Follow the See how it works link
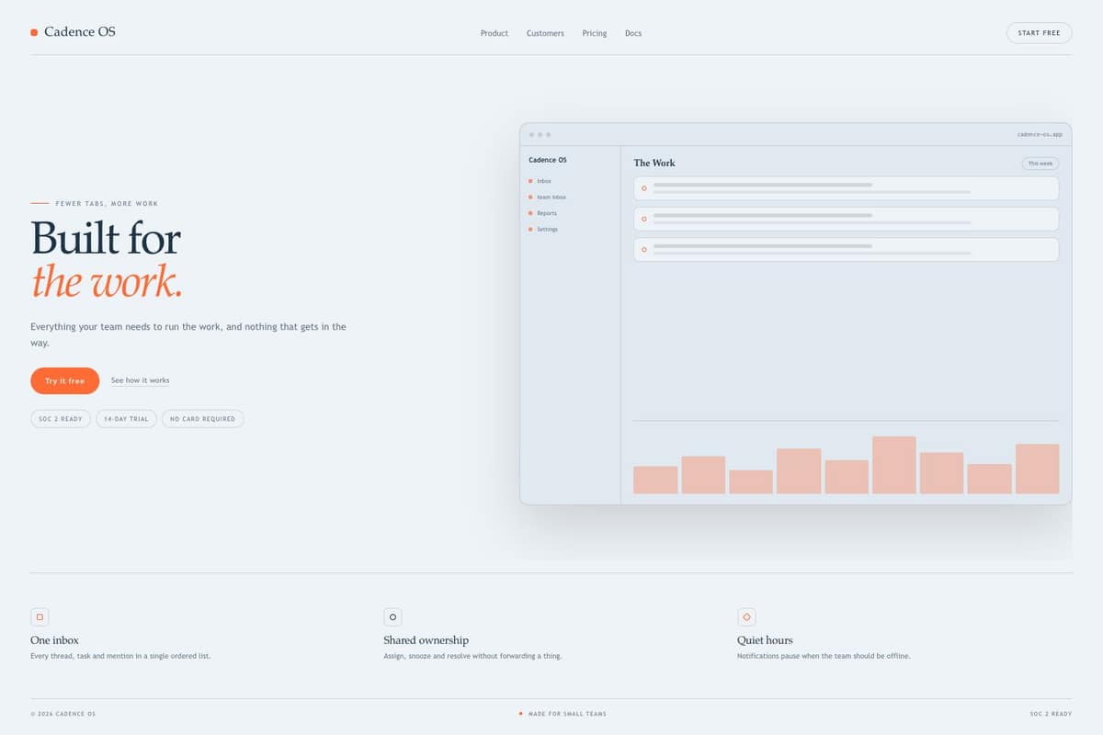Image resolution: width=1103 pixels, height=735 pixels. click(x=140, y=380)
